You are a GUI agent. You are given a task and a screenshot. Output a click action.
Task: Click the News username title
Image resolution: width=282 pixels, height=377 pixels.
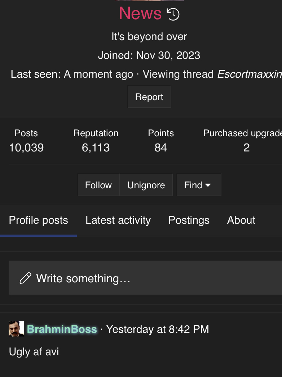140,13
